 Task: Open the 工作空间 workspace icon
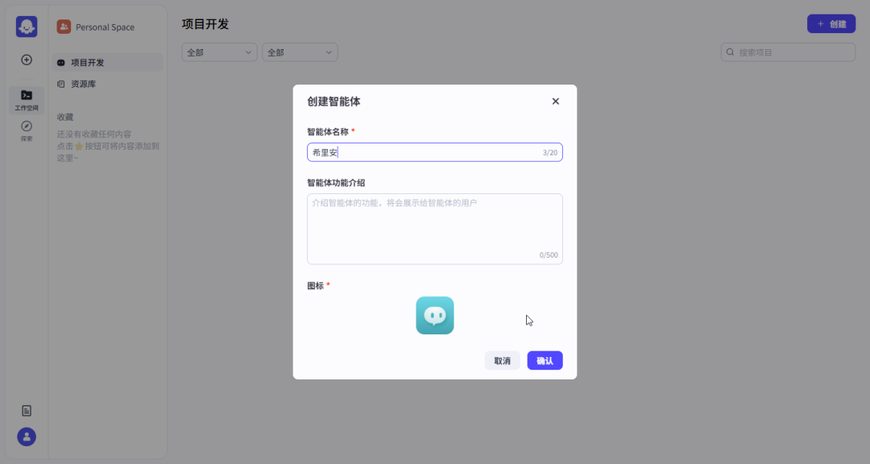coord(27,99)
